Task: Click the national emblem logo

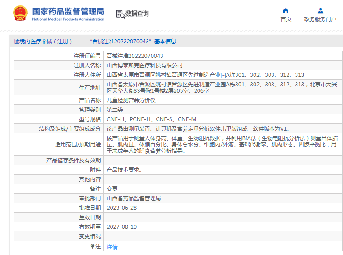Action: click(x=20, y=14)
